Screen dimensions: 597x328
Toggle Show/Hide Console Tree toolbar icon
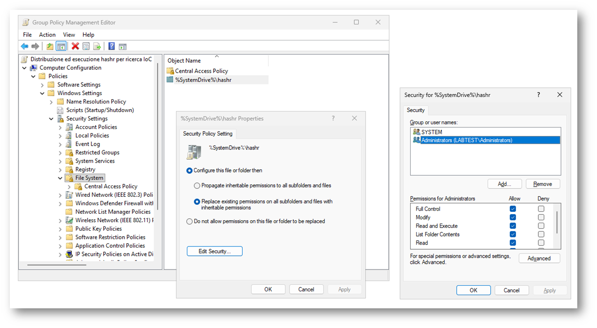click(61, 46)
